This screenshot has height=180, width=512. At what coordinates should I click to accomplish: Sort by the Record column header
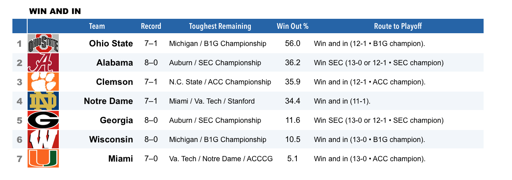pos(151,26)
